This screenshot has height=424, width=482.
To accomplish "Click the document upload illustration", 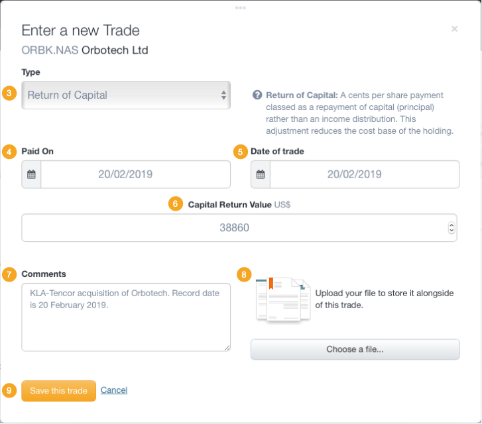I will 283,300.
